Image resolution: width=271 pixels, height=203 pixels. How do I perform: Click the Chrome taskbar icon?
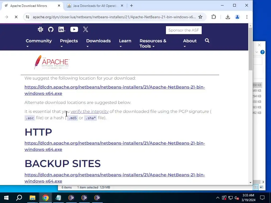pos(45,198)
